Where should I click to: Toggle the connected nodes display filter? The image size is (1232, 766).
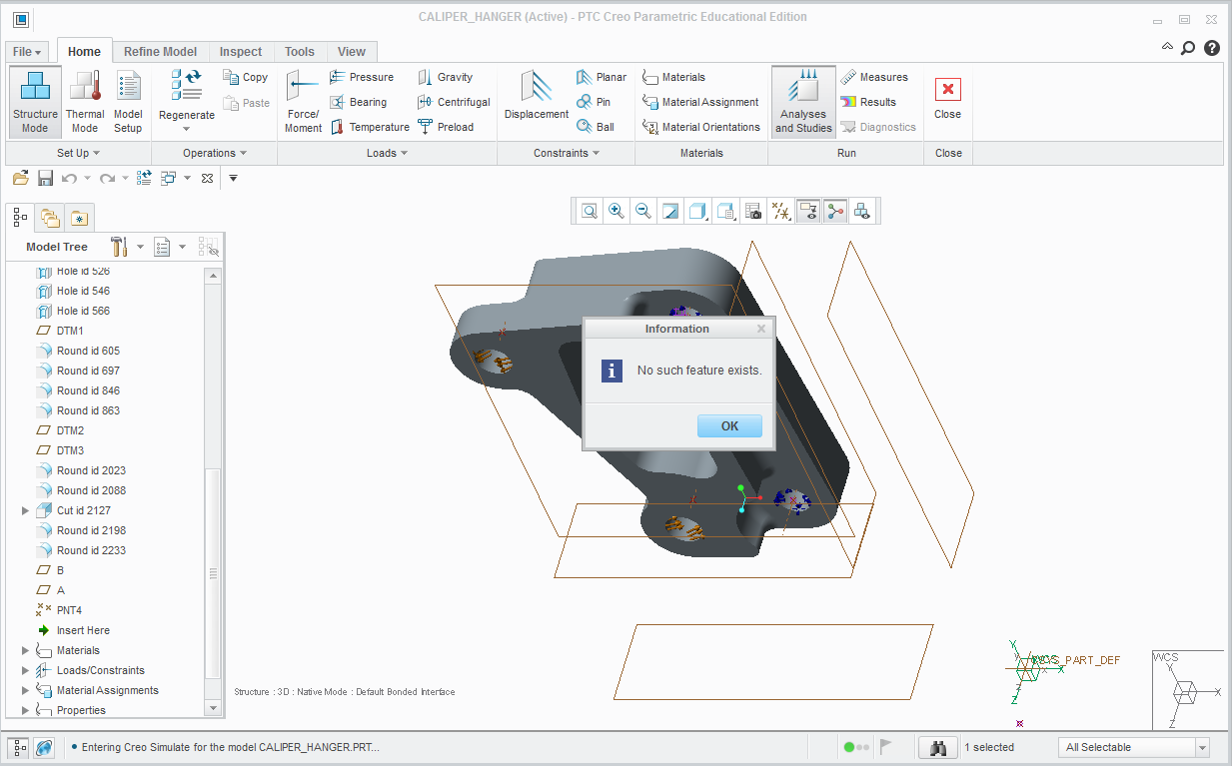(x=835, y=211)
